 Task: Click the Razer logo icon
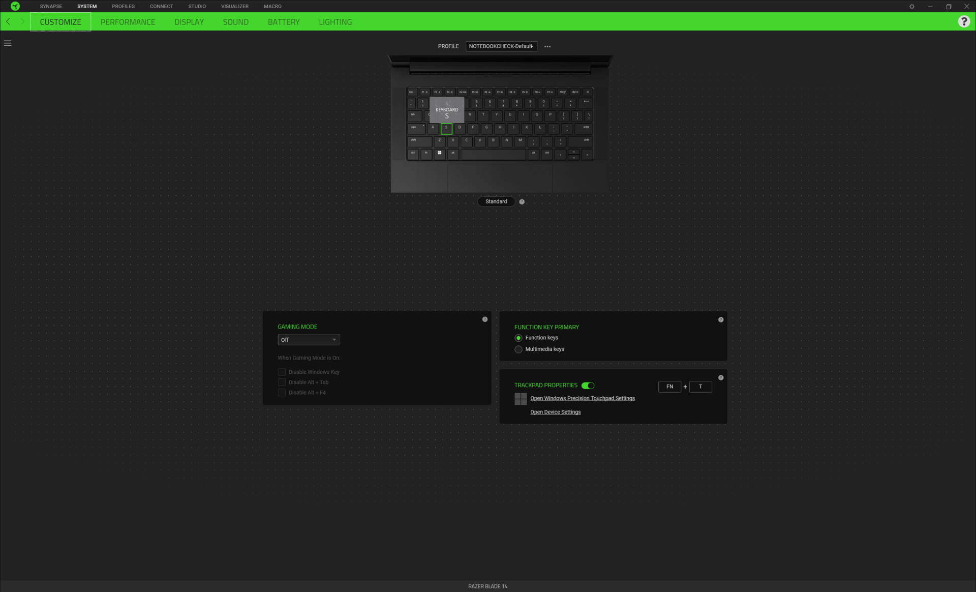tap(15, 6)
